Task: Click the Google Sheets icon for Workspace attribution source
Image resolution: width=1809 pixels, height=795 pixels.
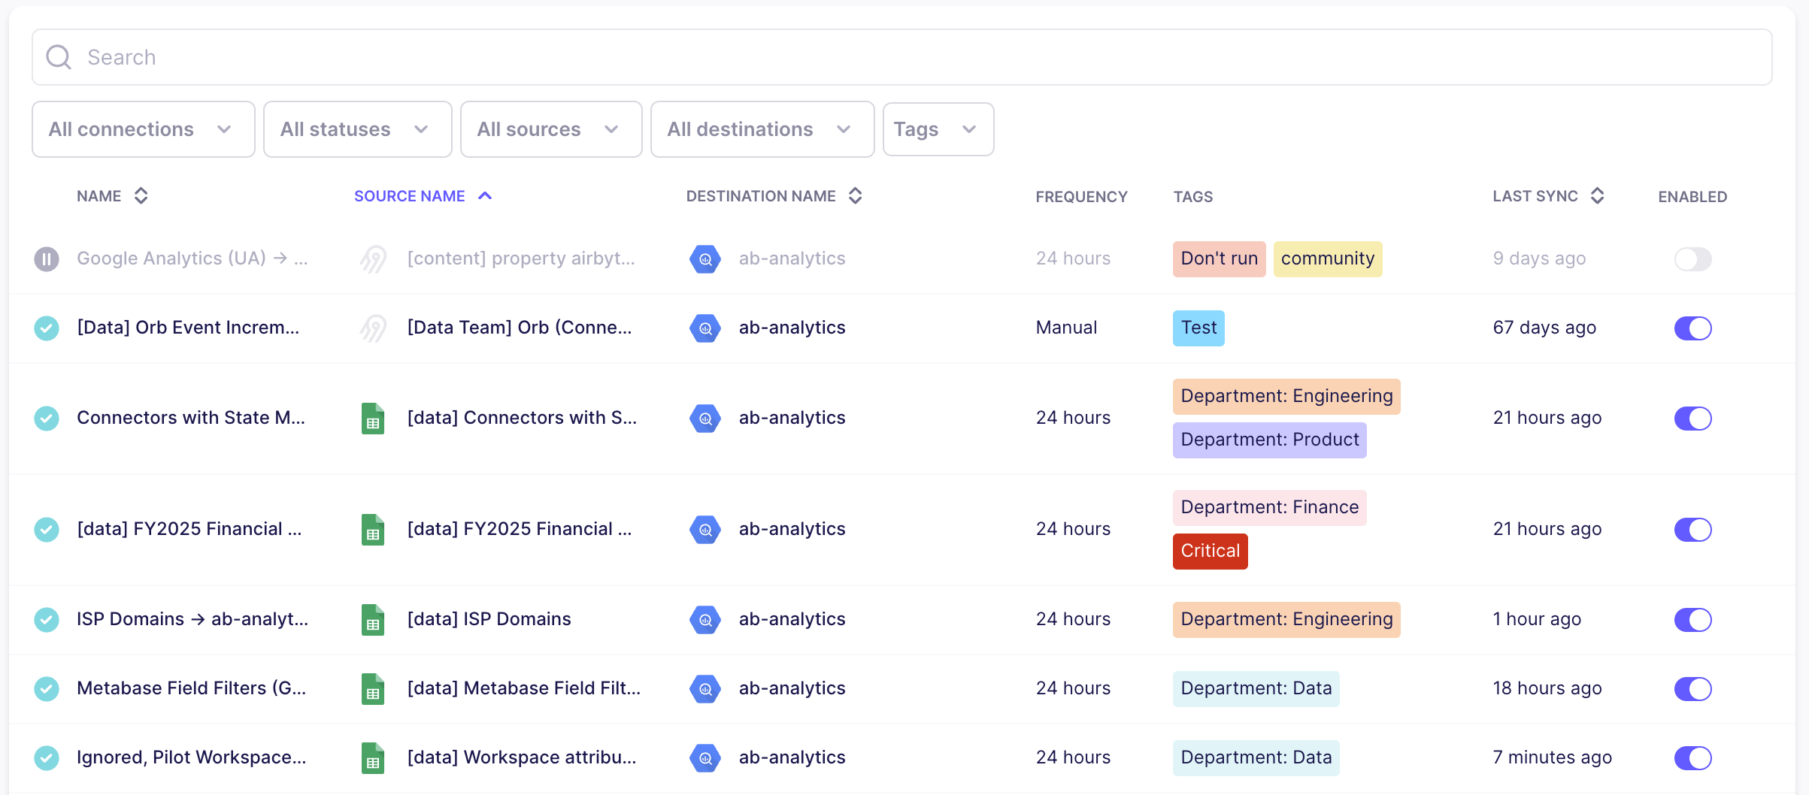Action: click(372, 758)
